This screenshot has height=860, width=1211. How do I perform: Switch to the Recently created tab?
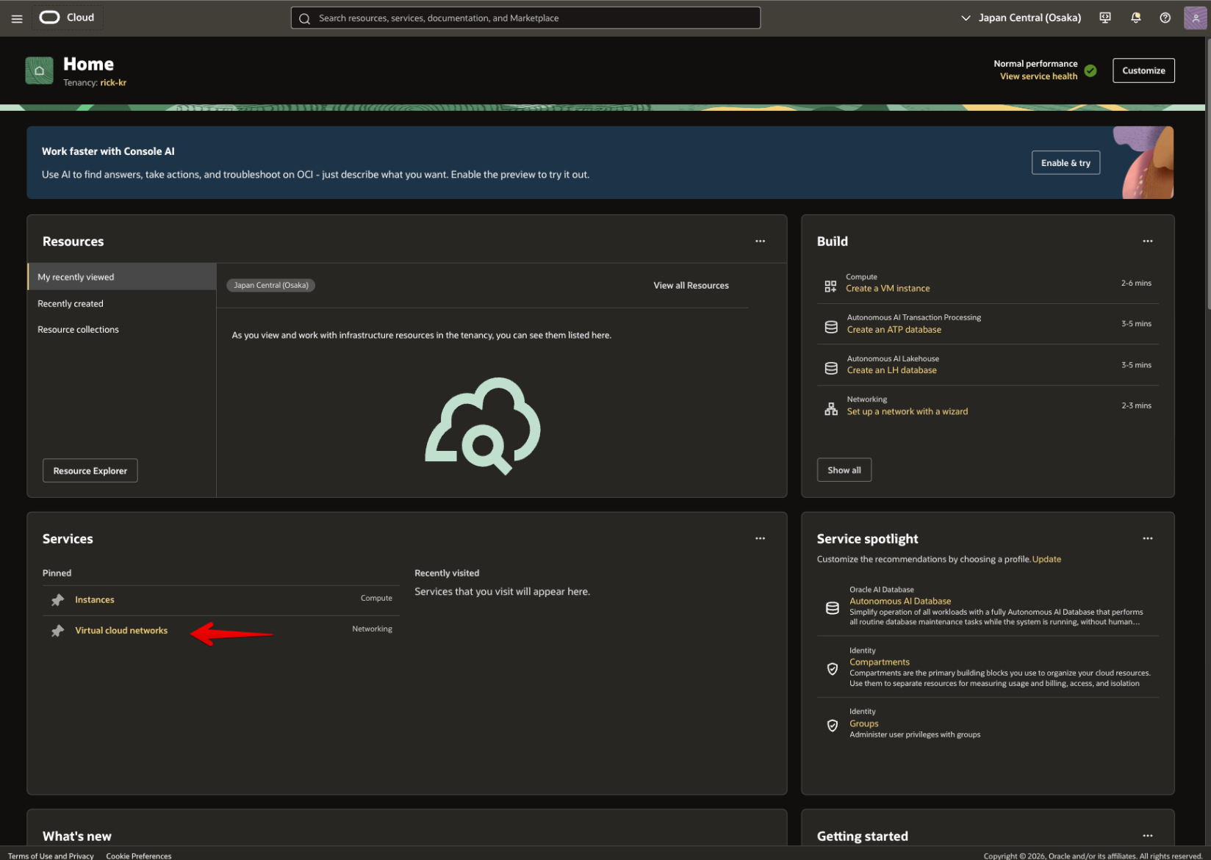click(x=122, y=303)
